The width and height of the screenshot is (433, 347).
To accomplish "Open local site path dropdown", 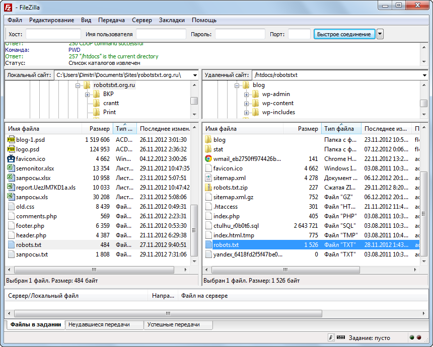I will (195, 75).
